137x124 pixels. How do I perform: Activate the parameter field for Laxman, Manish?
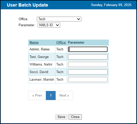coord(88,79)
